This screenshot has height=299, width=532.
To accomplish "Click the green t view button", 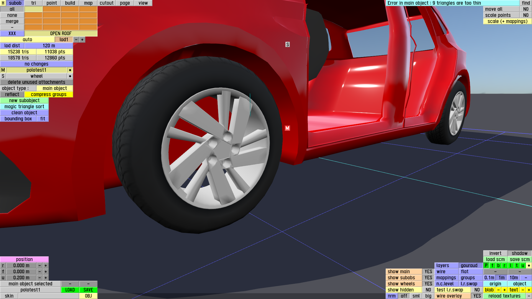I will click(x=516, y=266).
